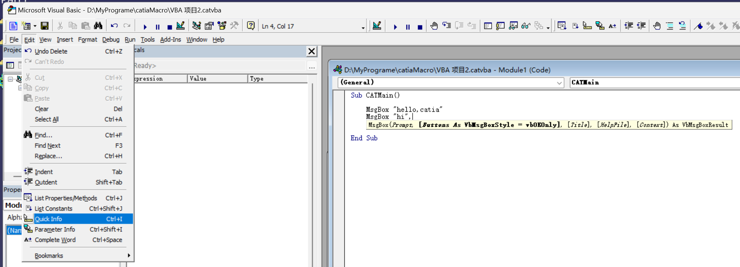Viewport: 740px width, 267px height.
Task: Open the File menu
Action: click(x=14, y=39)
